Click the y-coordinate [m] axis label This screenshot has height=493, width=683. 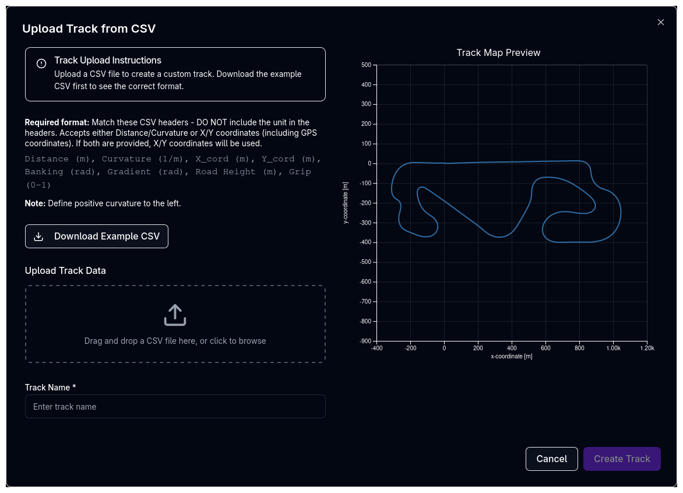tap(346, 203)
